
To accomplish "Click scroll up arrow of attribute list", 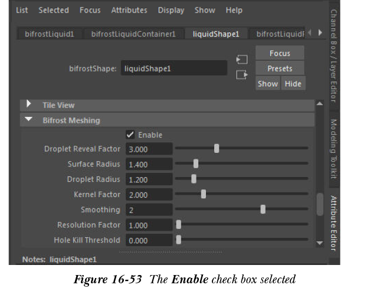I will tap(320, 104).
